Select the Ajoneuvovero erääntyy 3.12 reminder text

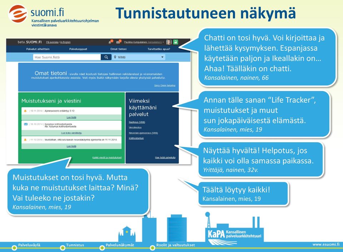pos(60,111)
